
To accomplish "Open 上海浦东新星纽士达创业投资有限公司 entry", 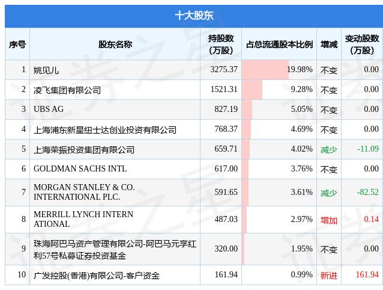I will click(105, 129).
